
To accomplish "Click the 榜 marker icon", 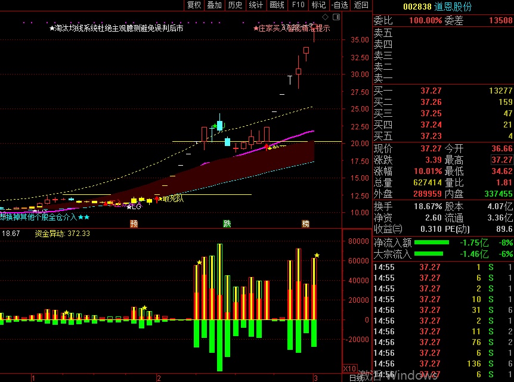I will pos(305,223).
